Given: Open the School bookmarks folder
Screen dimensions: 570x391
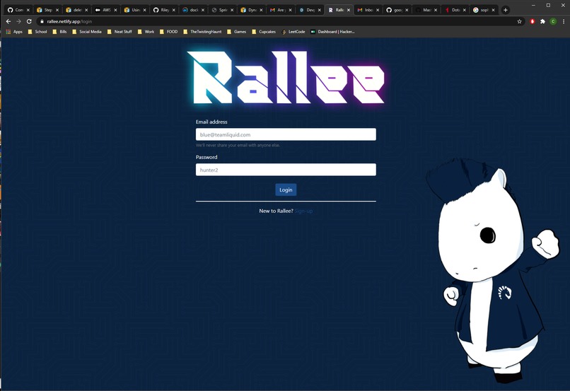Looking at the screenshot, I should (x=37, y=32).
